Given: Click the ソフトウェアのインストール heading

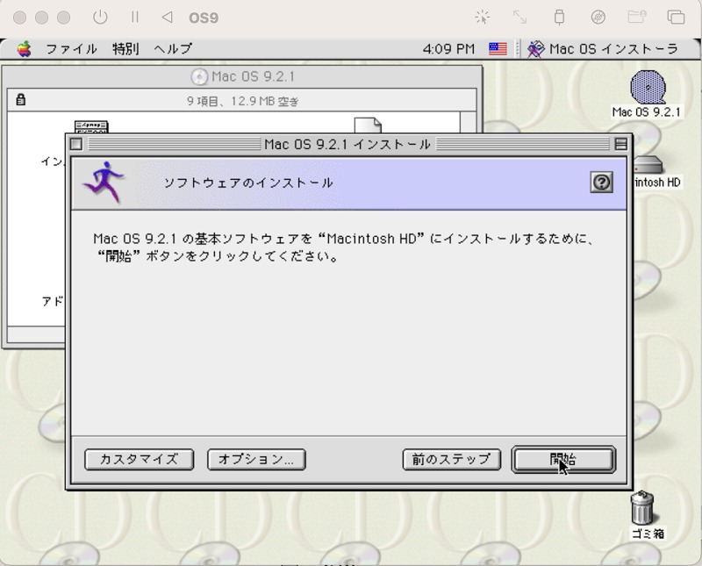Looking at the screenshot, I should (x=248, y=183).
